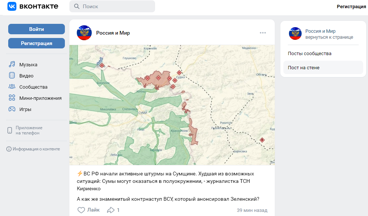Click Приложение на телефон link
Viewport: 368px width, 216px height.
(29, 130)
